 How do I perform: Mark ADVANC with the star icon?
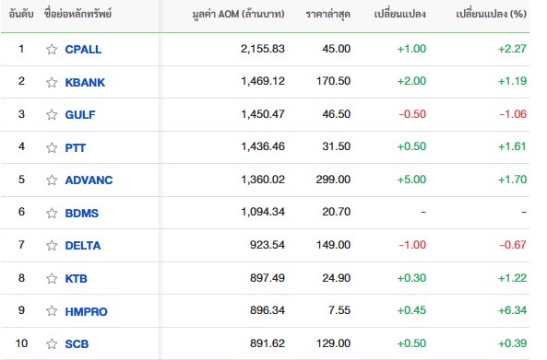(x=52, y=180)
